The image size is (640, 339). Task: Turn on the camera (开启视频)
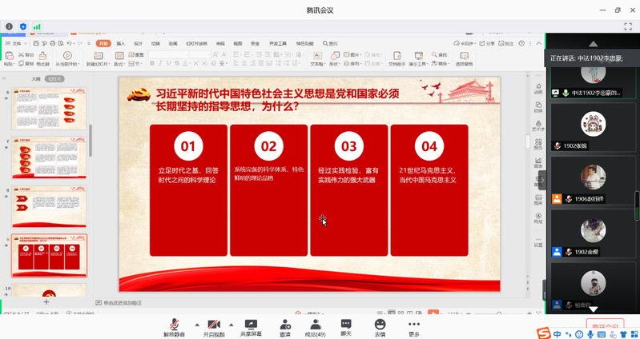point(214,327)
